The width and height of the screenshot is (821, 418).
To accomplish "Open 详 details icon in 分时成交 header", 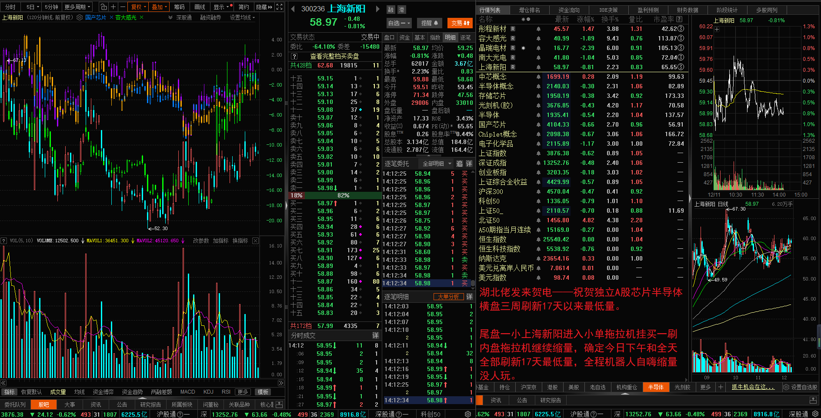I will click(x=375, y=335).
